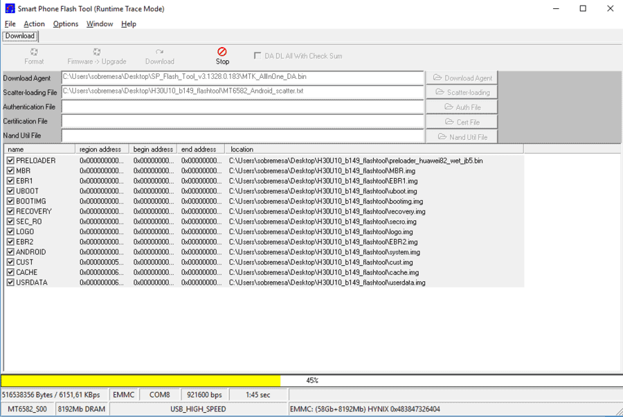Screen dimensions: 623x417
Task: Open the File menu
Action: pyautogui.click(x=10, y=24)
